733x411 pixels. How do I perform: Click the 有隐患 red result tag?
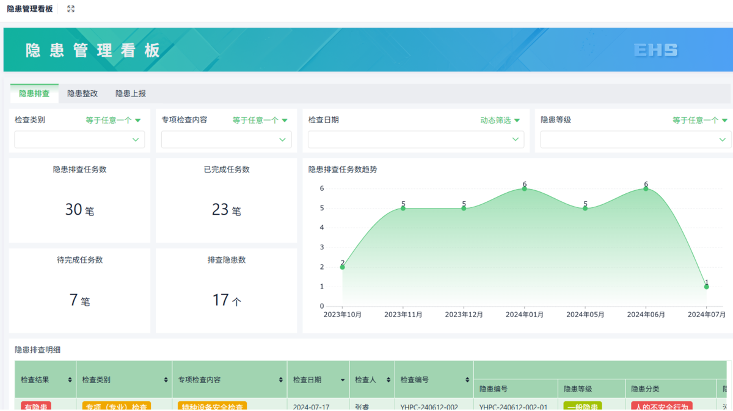[x=36, y=406]
